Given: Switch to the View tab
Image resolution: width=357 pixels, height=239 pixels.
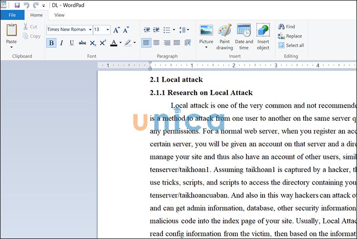Looking at the screenshot, I should click(x=59, y=15).
